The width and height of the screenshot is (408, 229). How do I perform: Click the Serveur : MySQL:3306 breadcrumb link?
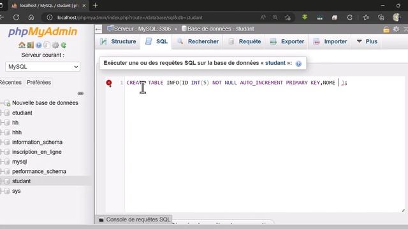point(142,29)
